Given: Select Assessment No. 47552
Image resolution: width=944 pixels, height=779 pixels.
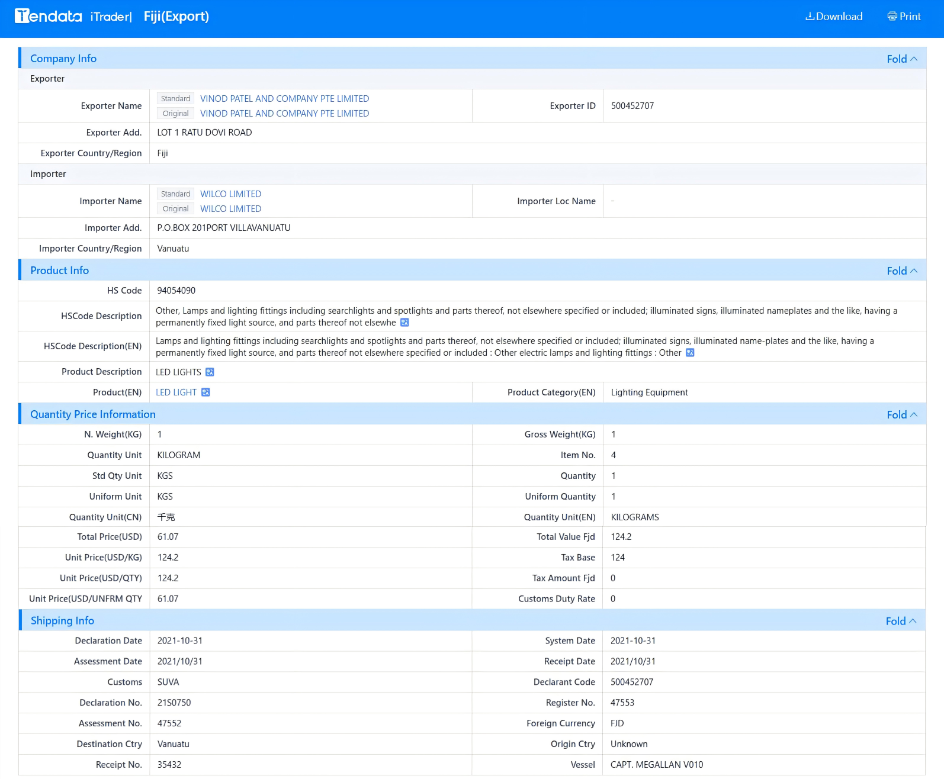Looking at the screenshot, I should coord(169,724).
